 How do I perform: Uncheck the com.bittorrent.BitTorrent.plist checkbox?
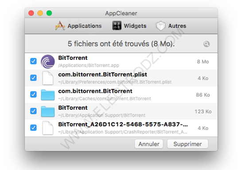coord(33,78)
